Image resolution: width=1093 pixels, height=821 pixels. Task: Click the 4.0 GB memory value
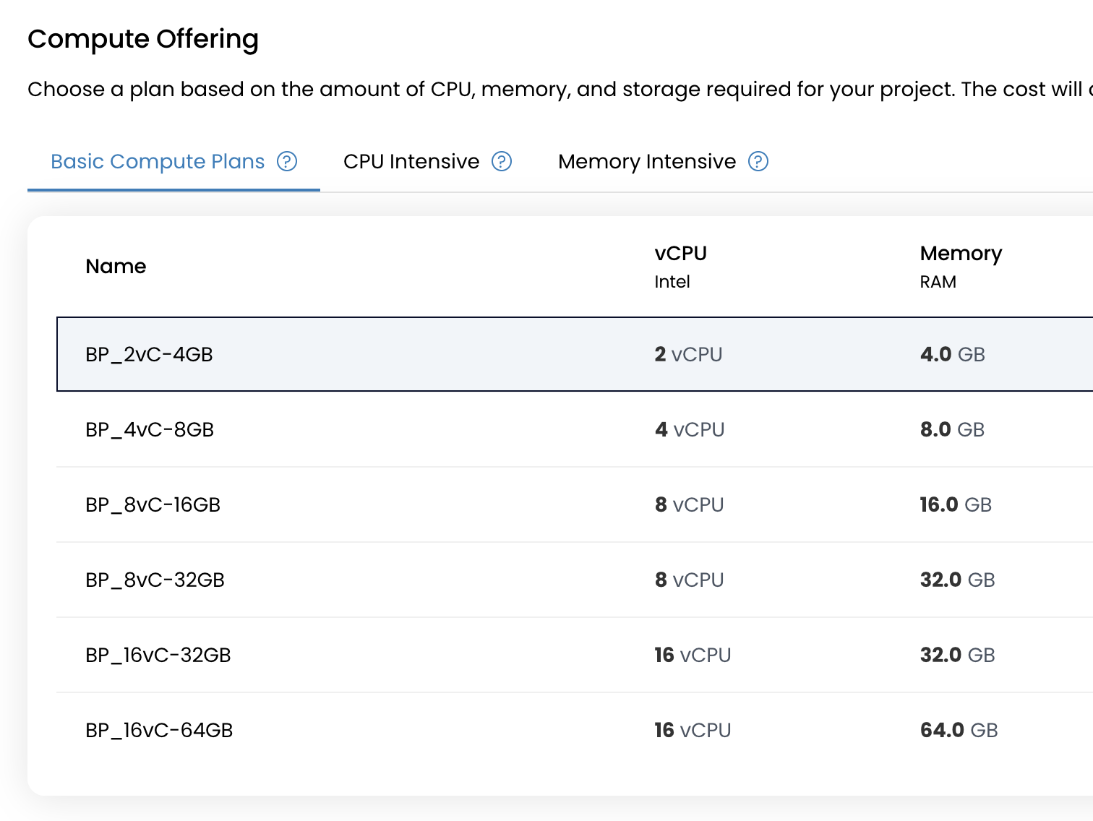952,354
